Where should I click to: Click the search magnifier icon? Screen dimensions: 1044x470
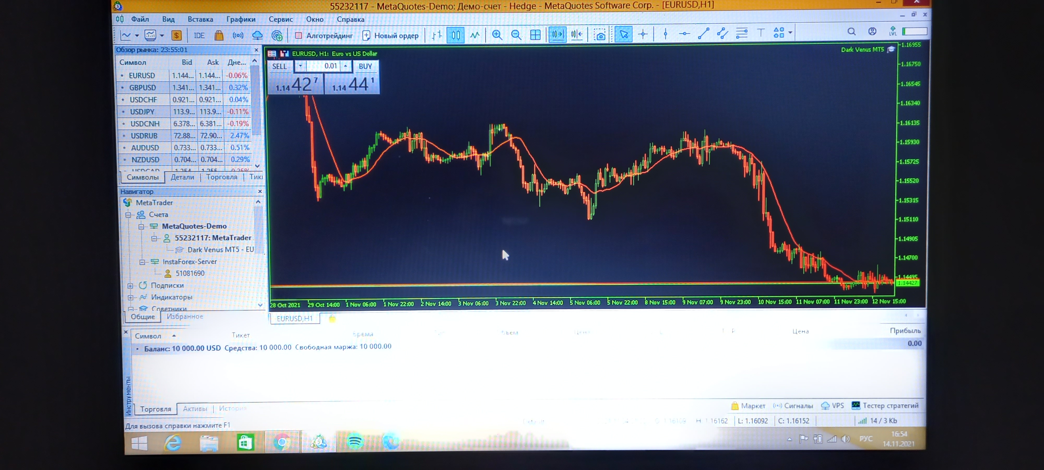click(x=851, y=32)
